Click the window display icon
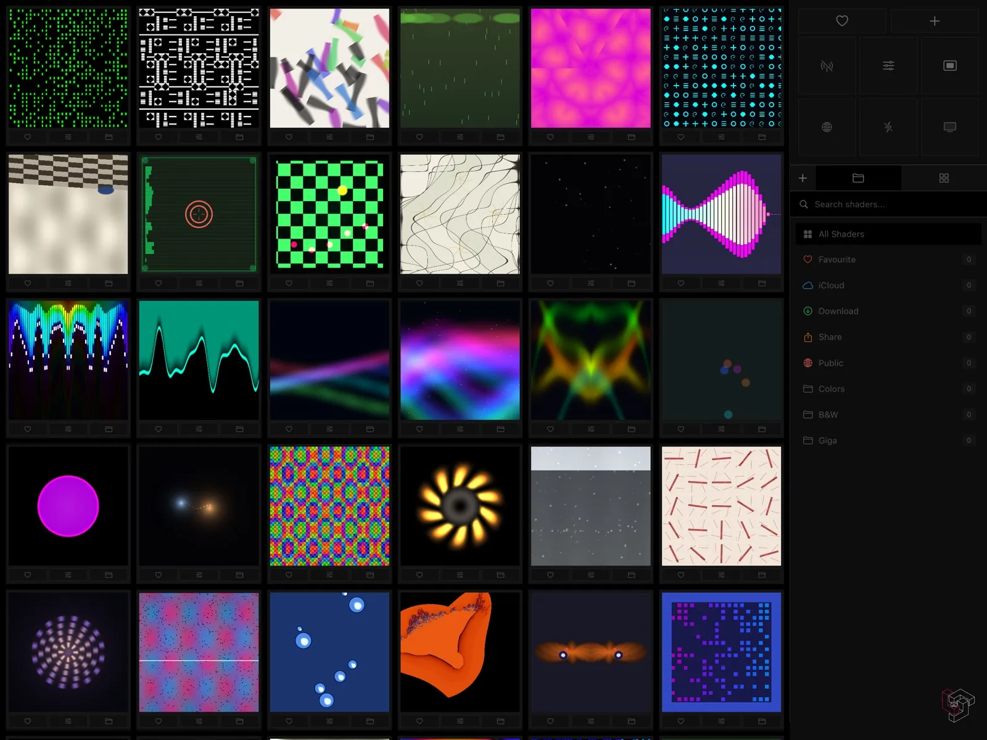This screenshot has width=987, height=740. point(950,65)
